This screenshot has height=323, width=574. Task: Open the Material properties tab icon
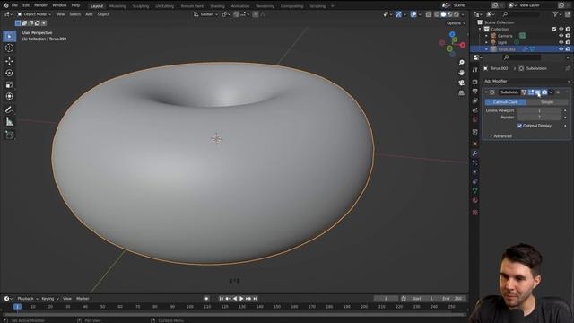click(x=474, y=200)
